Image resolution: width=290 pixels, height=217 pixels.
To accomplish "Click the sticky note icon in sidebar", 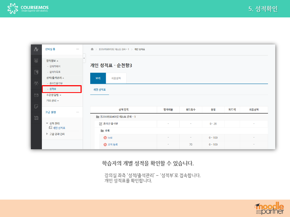I will pos(36,107).
